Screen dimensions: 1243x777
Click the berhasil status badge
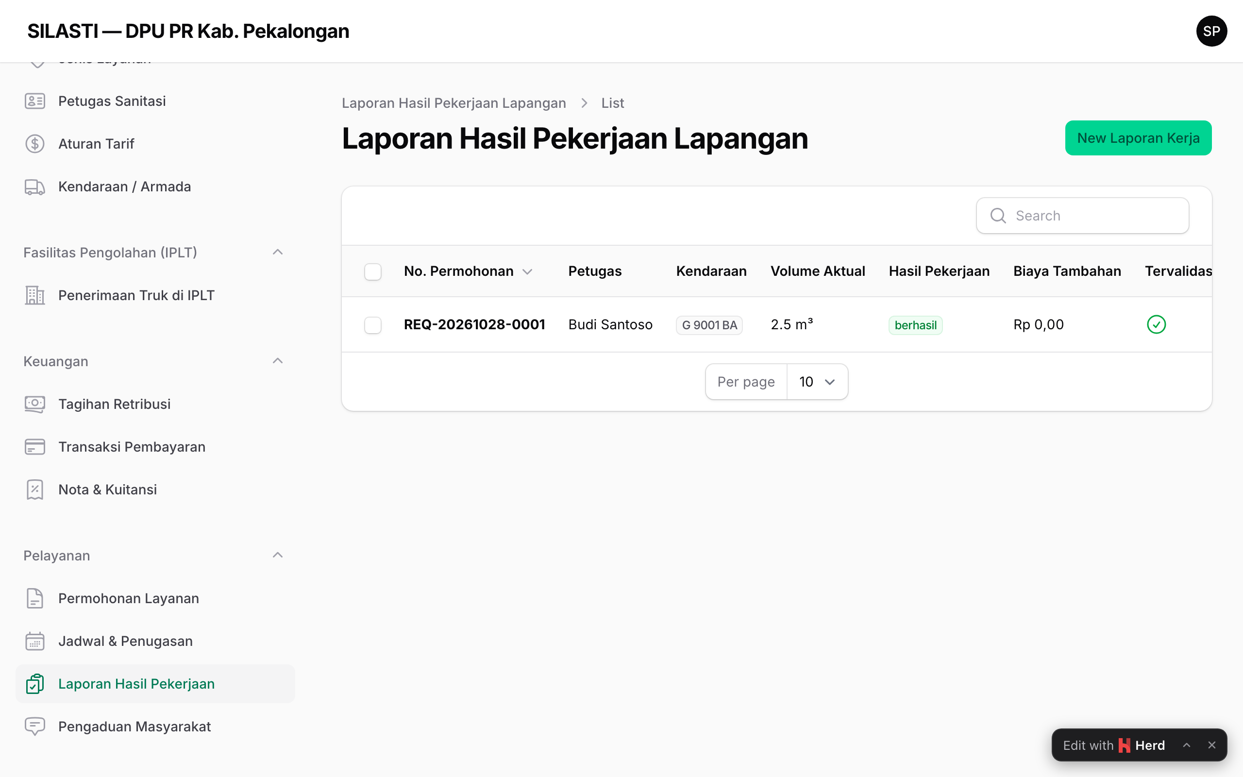coord(915,325)
